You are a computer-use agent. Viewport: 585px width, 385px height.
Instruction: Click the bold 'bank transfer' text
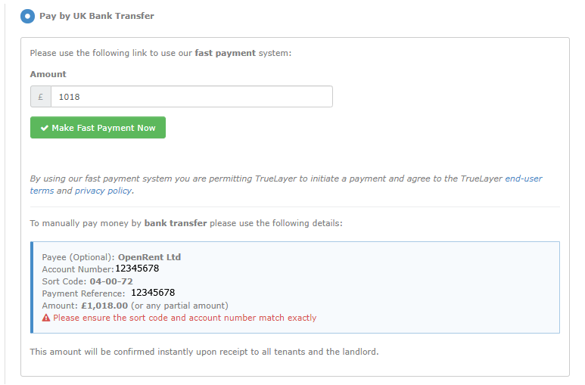tap(176, 223)
